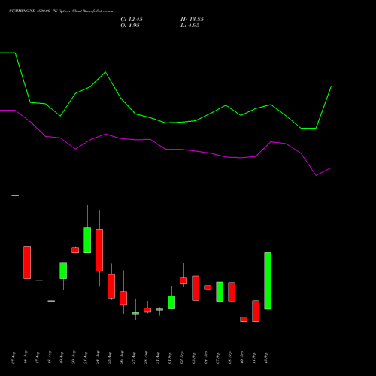Select the low value 'L: 4.95'

[x=190, y=26]
